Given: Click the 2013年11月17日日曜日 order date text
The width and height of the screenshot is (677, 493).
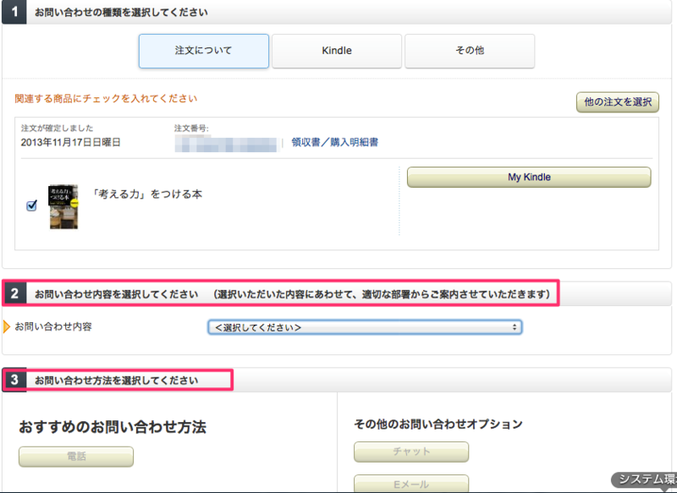Looking at the screenshot, I should (x=71, y=142).
